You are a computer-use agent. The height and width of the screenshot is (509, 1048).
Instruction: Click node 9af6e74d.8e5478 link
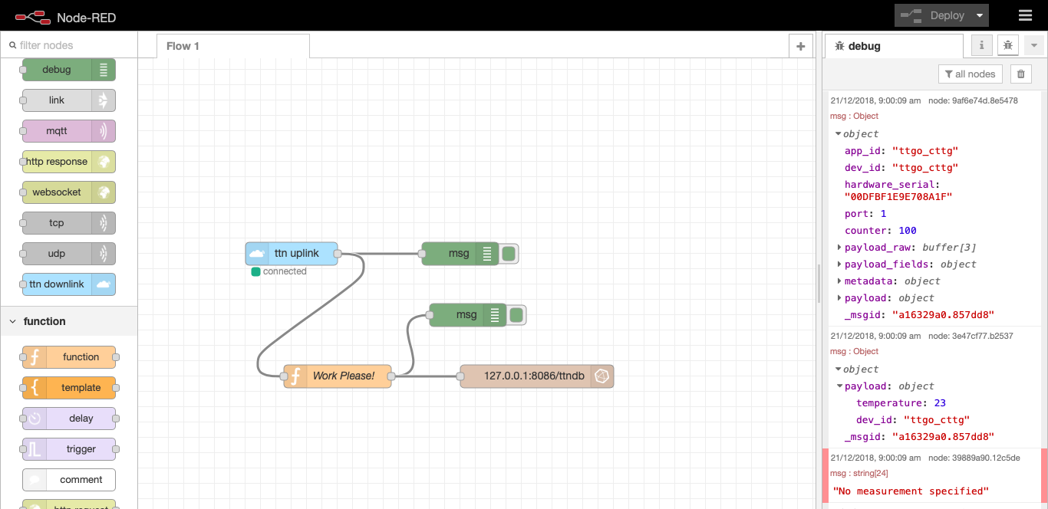[973, 100]
